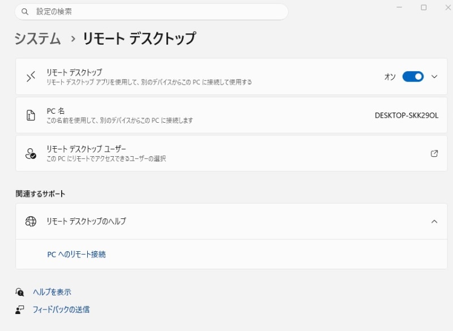This screenshot has height=331, width=453.
Task: Select the DESKTOP-SKK29OL PC name text
Action: (x=407, y=115)
